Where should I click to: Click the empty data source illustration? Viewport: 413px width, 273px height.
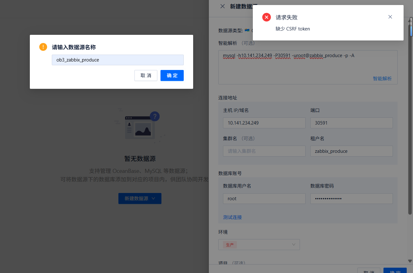click(140, 126)
